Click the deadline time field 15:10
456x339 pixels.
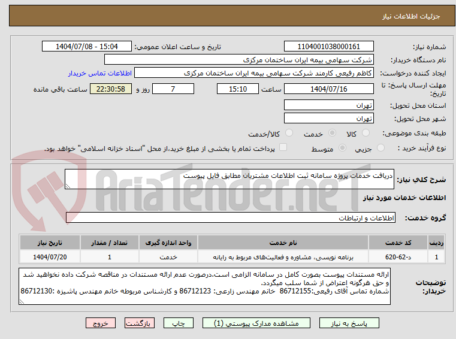pyautogui.click(x=238, y=89)
